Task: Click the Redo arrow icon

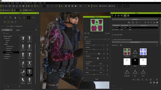Action: [x=40, y=6]
